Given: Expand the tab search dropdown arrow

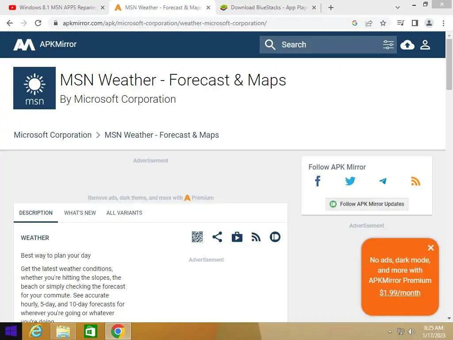Looking at the screenshot, I should point(398,8).
